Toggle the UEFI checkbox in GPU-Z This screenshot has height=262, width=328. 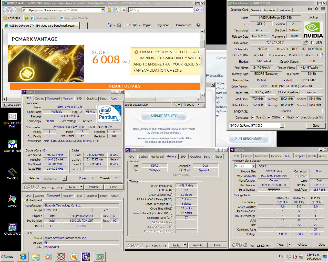pyautogui.click(x=313, y=43)
